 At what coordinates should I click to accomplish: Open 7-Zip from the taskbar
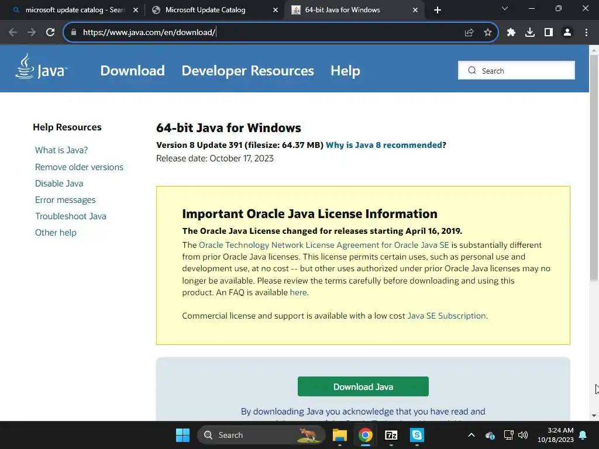pos(391,435)
